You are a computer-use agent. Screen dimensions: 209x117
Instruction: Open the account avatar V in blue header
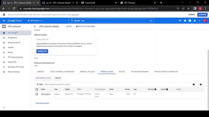point(205,21)
